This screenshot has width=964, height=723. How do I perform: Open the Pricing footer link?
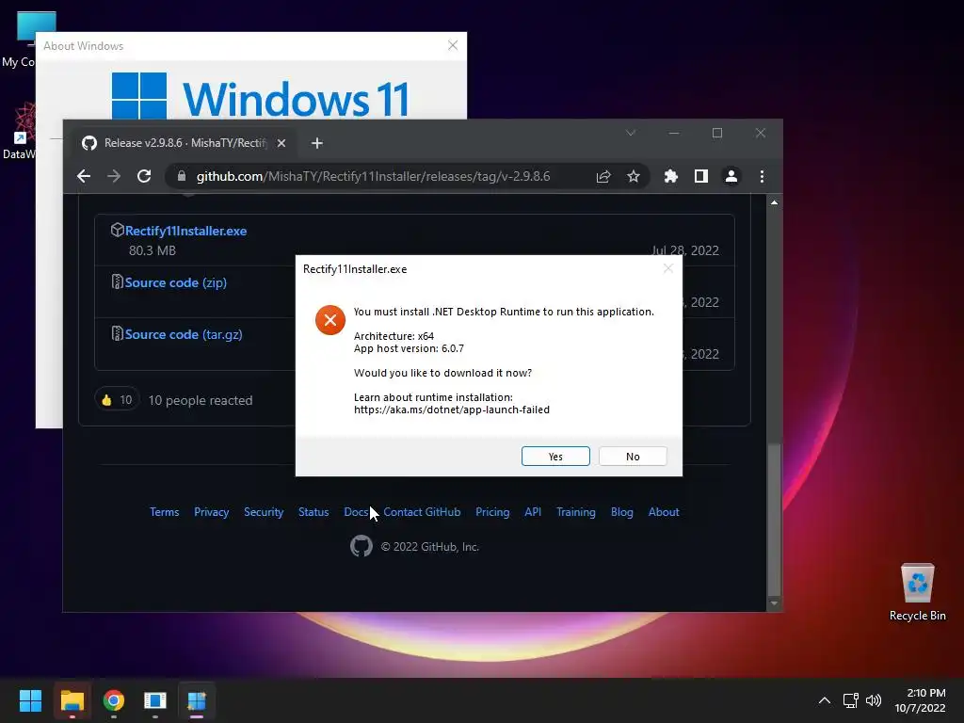click(x=492, y=511)
